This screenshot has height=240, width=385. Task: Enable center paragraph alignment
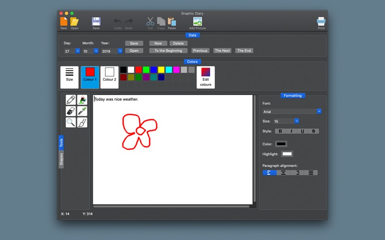[x=283, y=173]
